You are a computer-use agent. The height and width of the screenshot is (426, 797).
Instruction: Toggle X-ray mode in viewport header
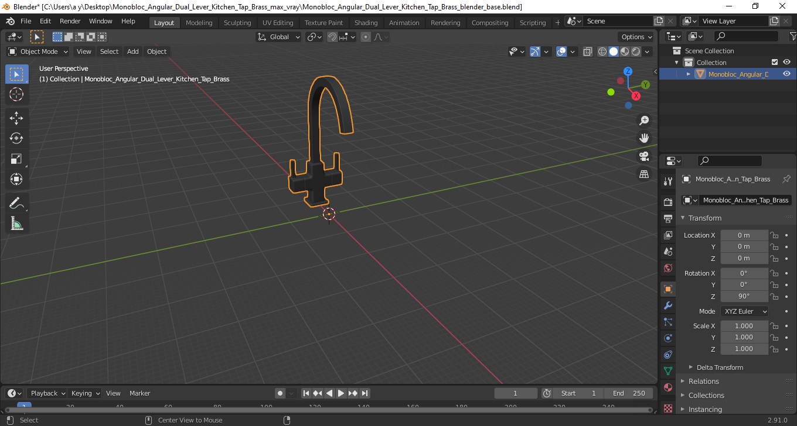(588, 51)
